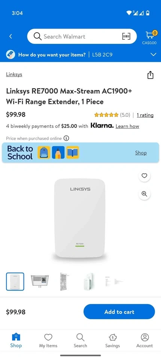Viewport: 161px width, 360px height.
Task: Tap the back arrow icon
Action: pos(10,36)
